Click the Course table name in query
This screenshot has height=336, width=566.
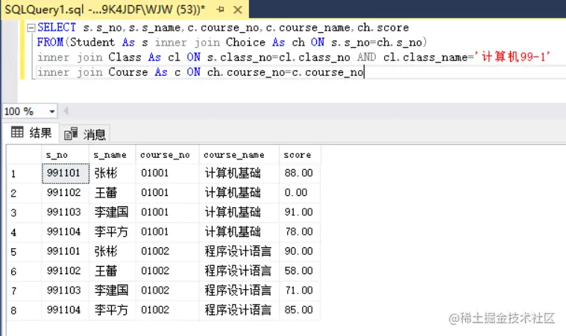(x=128, y=72)
